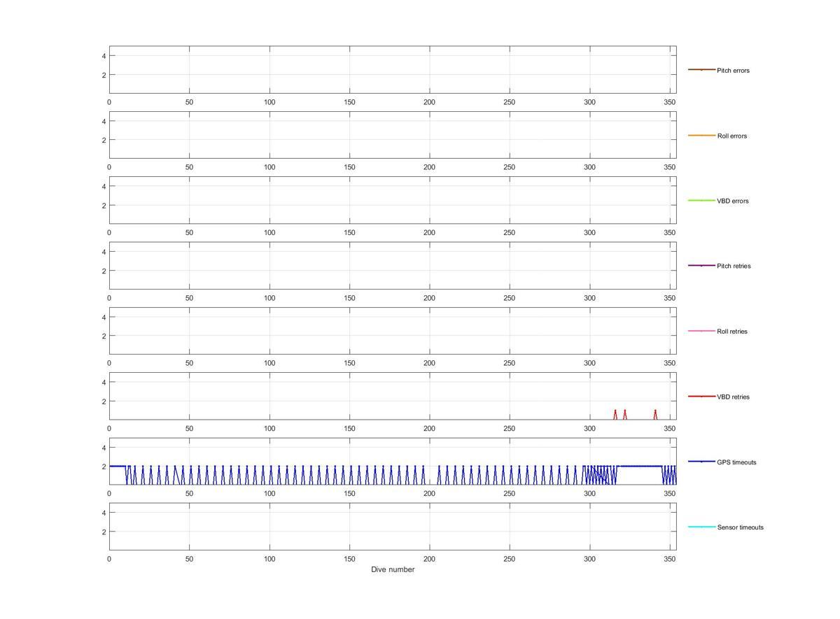This screenshot has height=619, width=840.
Task: Click the 'Dive number' x-axis label
Action: point(393,569)
